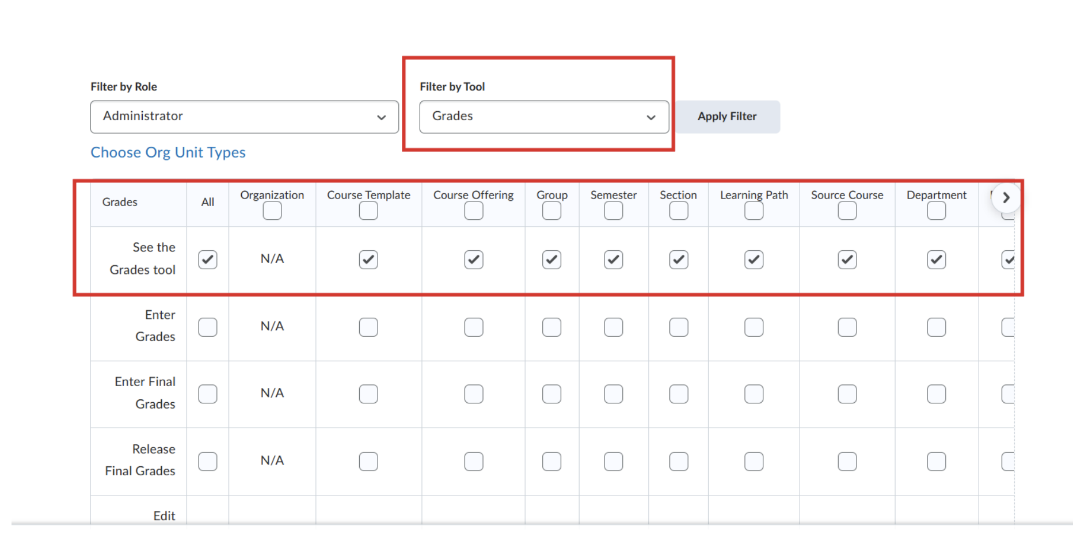Check the Learning Path column header checkbox
The height and width of the screenshot is (534, 1073).
(x=754, y=211)
